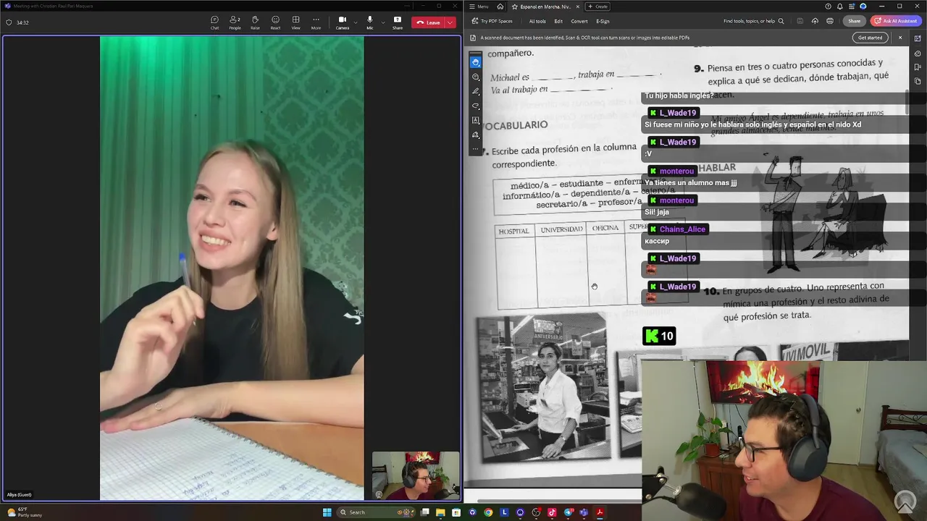The height and width of the screenshot is (521, 927).
Task: Raise your hand in the Teams meeting
Action: 255,22
